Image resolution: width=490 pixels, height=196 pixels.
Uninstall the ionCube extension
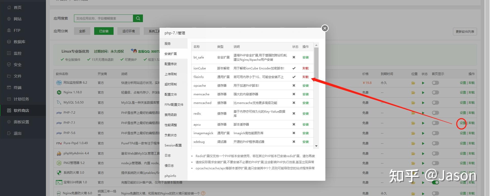pos(305,68)
